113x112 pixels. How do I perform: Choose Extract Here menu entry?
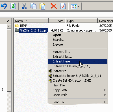(78, 61)
